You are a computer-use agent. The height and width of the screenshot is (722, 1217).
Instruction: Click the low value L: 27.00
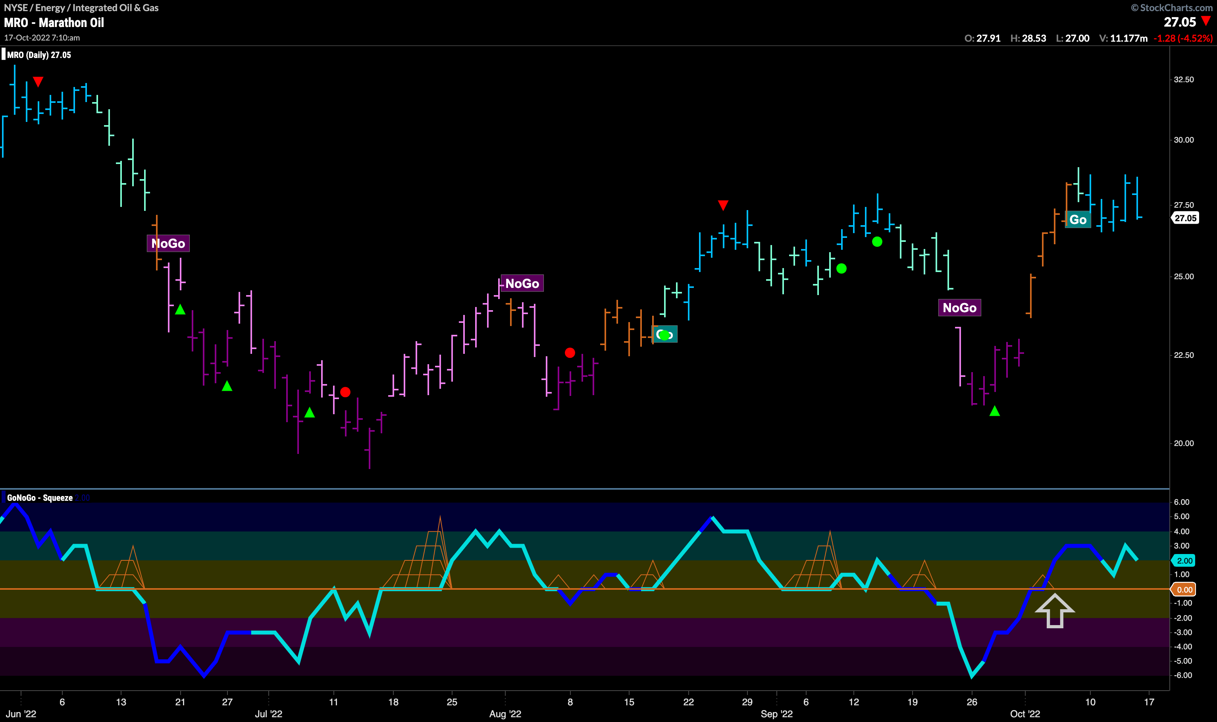(1072, 39)
